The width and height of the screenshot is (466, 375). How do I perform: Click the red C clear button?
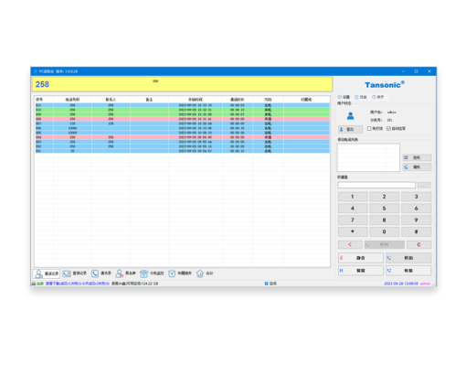coord(418,244)
